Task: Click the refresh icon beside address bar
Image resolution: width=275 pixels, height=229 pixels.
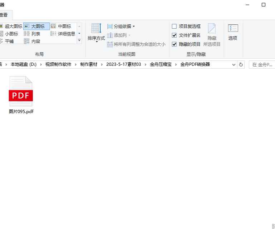Action: click(x=241, y=65)
